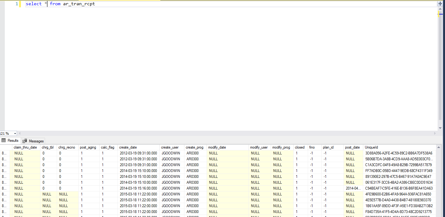Click the modify_user column header
The height and width of the screenshot is (217, 445).
click(x=260, y=147)
